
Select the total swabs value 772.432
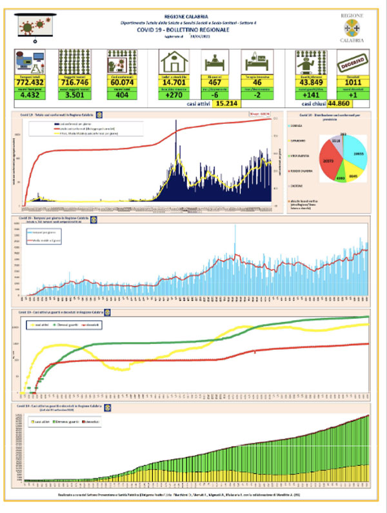click(30, 83)
